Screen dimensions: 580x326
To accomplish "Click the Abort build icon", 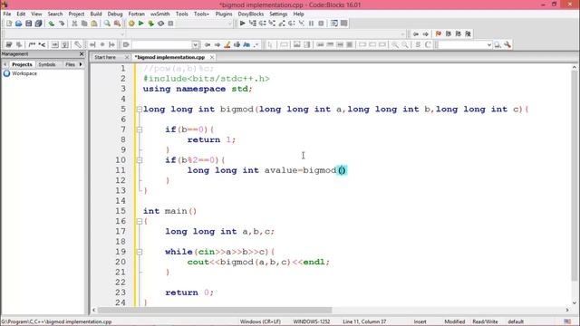I will (x=170, y=24).
